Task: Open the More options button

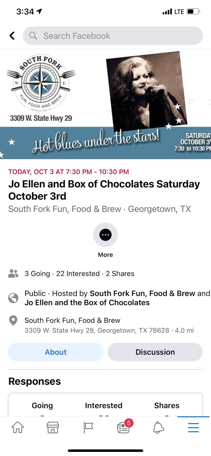Action: 105,235
